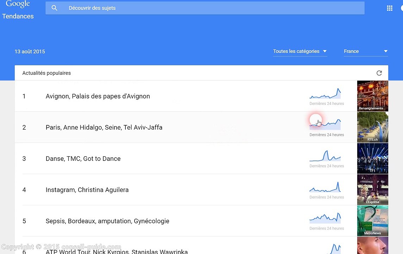Open the Tendances home link
Image resolution: width=403 pixels, height=254 pixels.
click(18, 16)
